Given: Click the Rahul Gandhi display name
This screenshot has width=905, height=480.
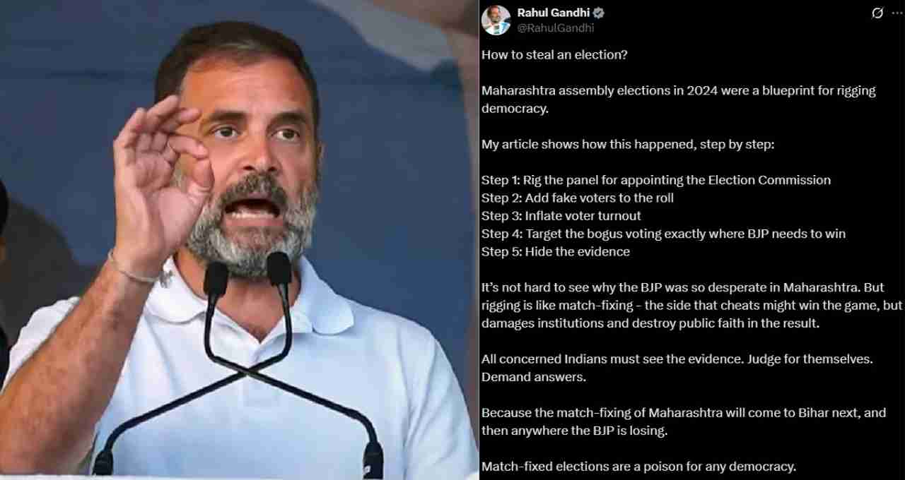Looking at the screenshot, I should 554,13.
